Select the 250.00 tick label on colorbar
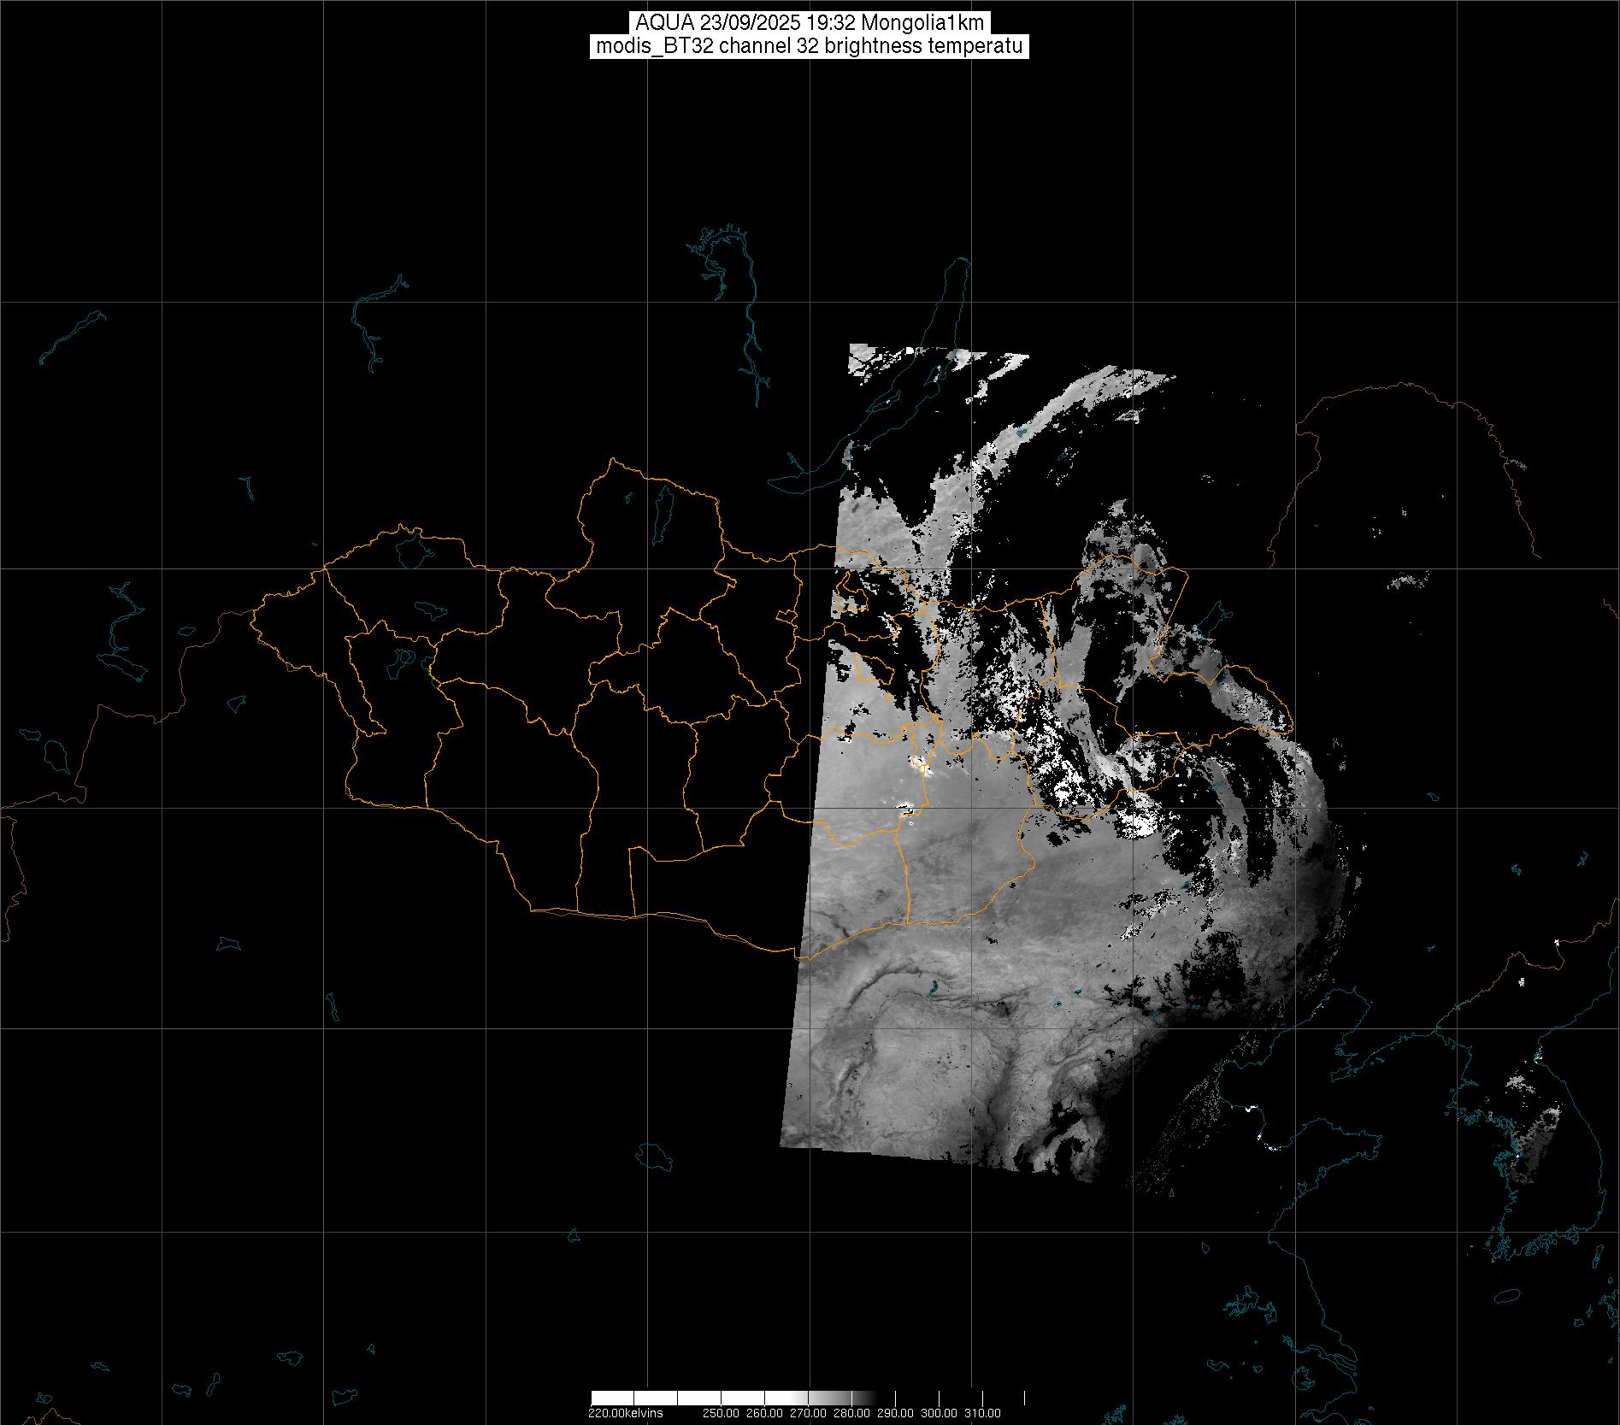The image size is (1620, 1425). (x=721, y=1413)
